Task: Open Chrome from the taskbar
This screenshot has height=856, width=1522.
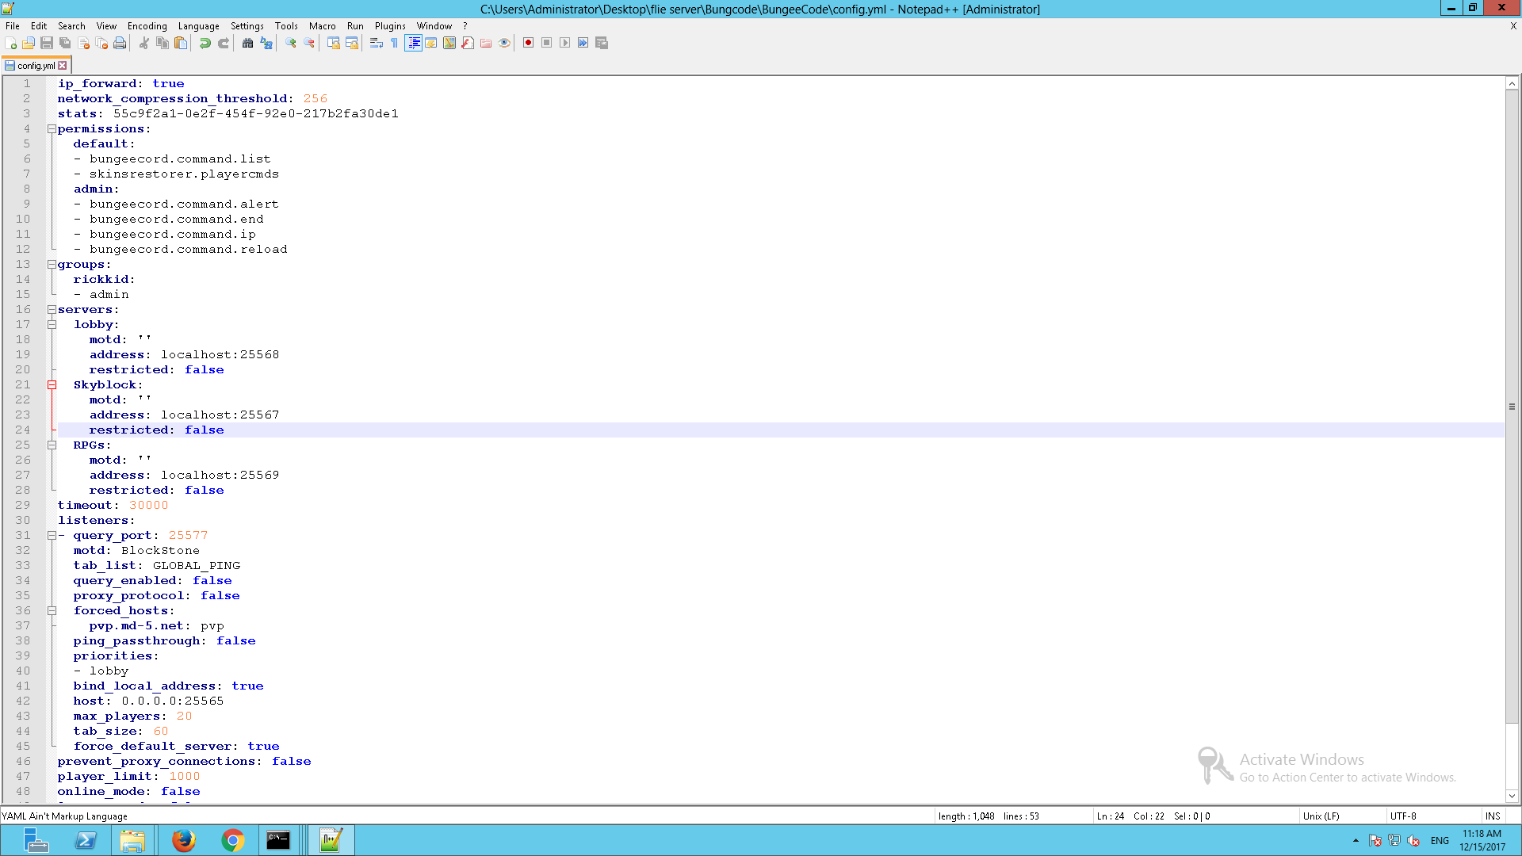Action: (233, 840)
